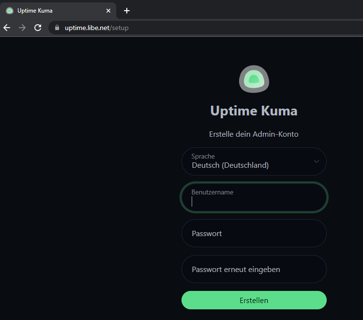Focus the Benutzername input field

(254, 201)
